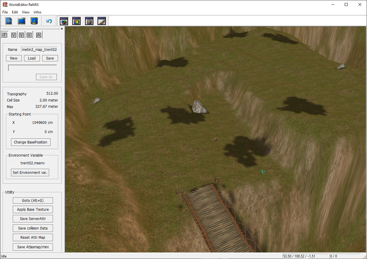Click the X value 1049600 cm
Viewport: 367px width, 259px height.
43,123
